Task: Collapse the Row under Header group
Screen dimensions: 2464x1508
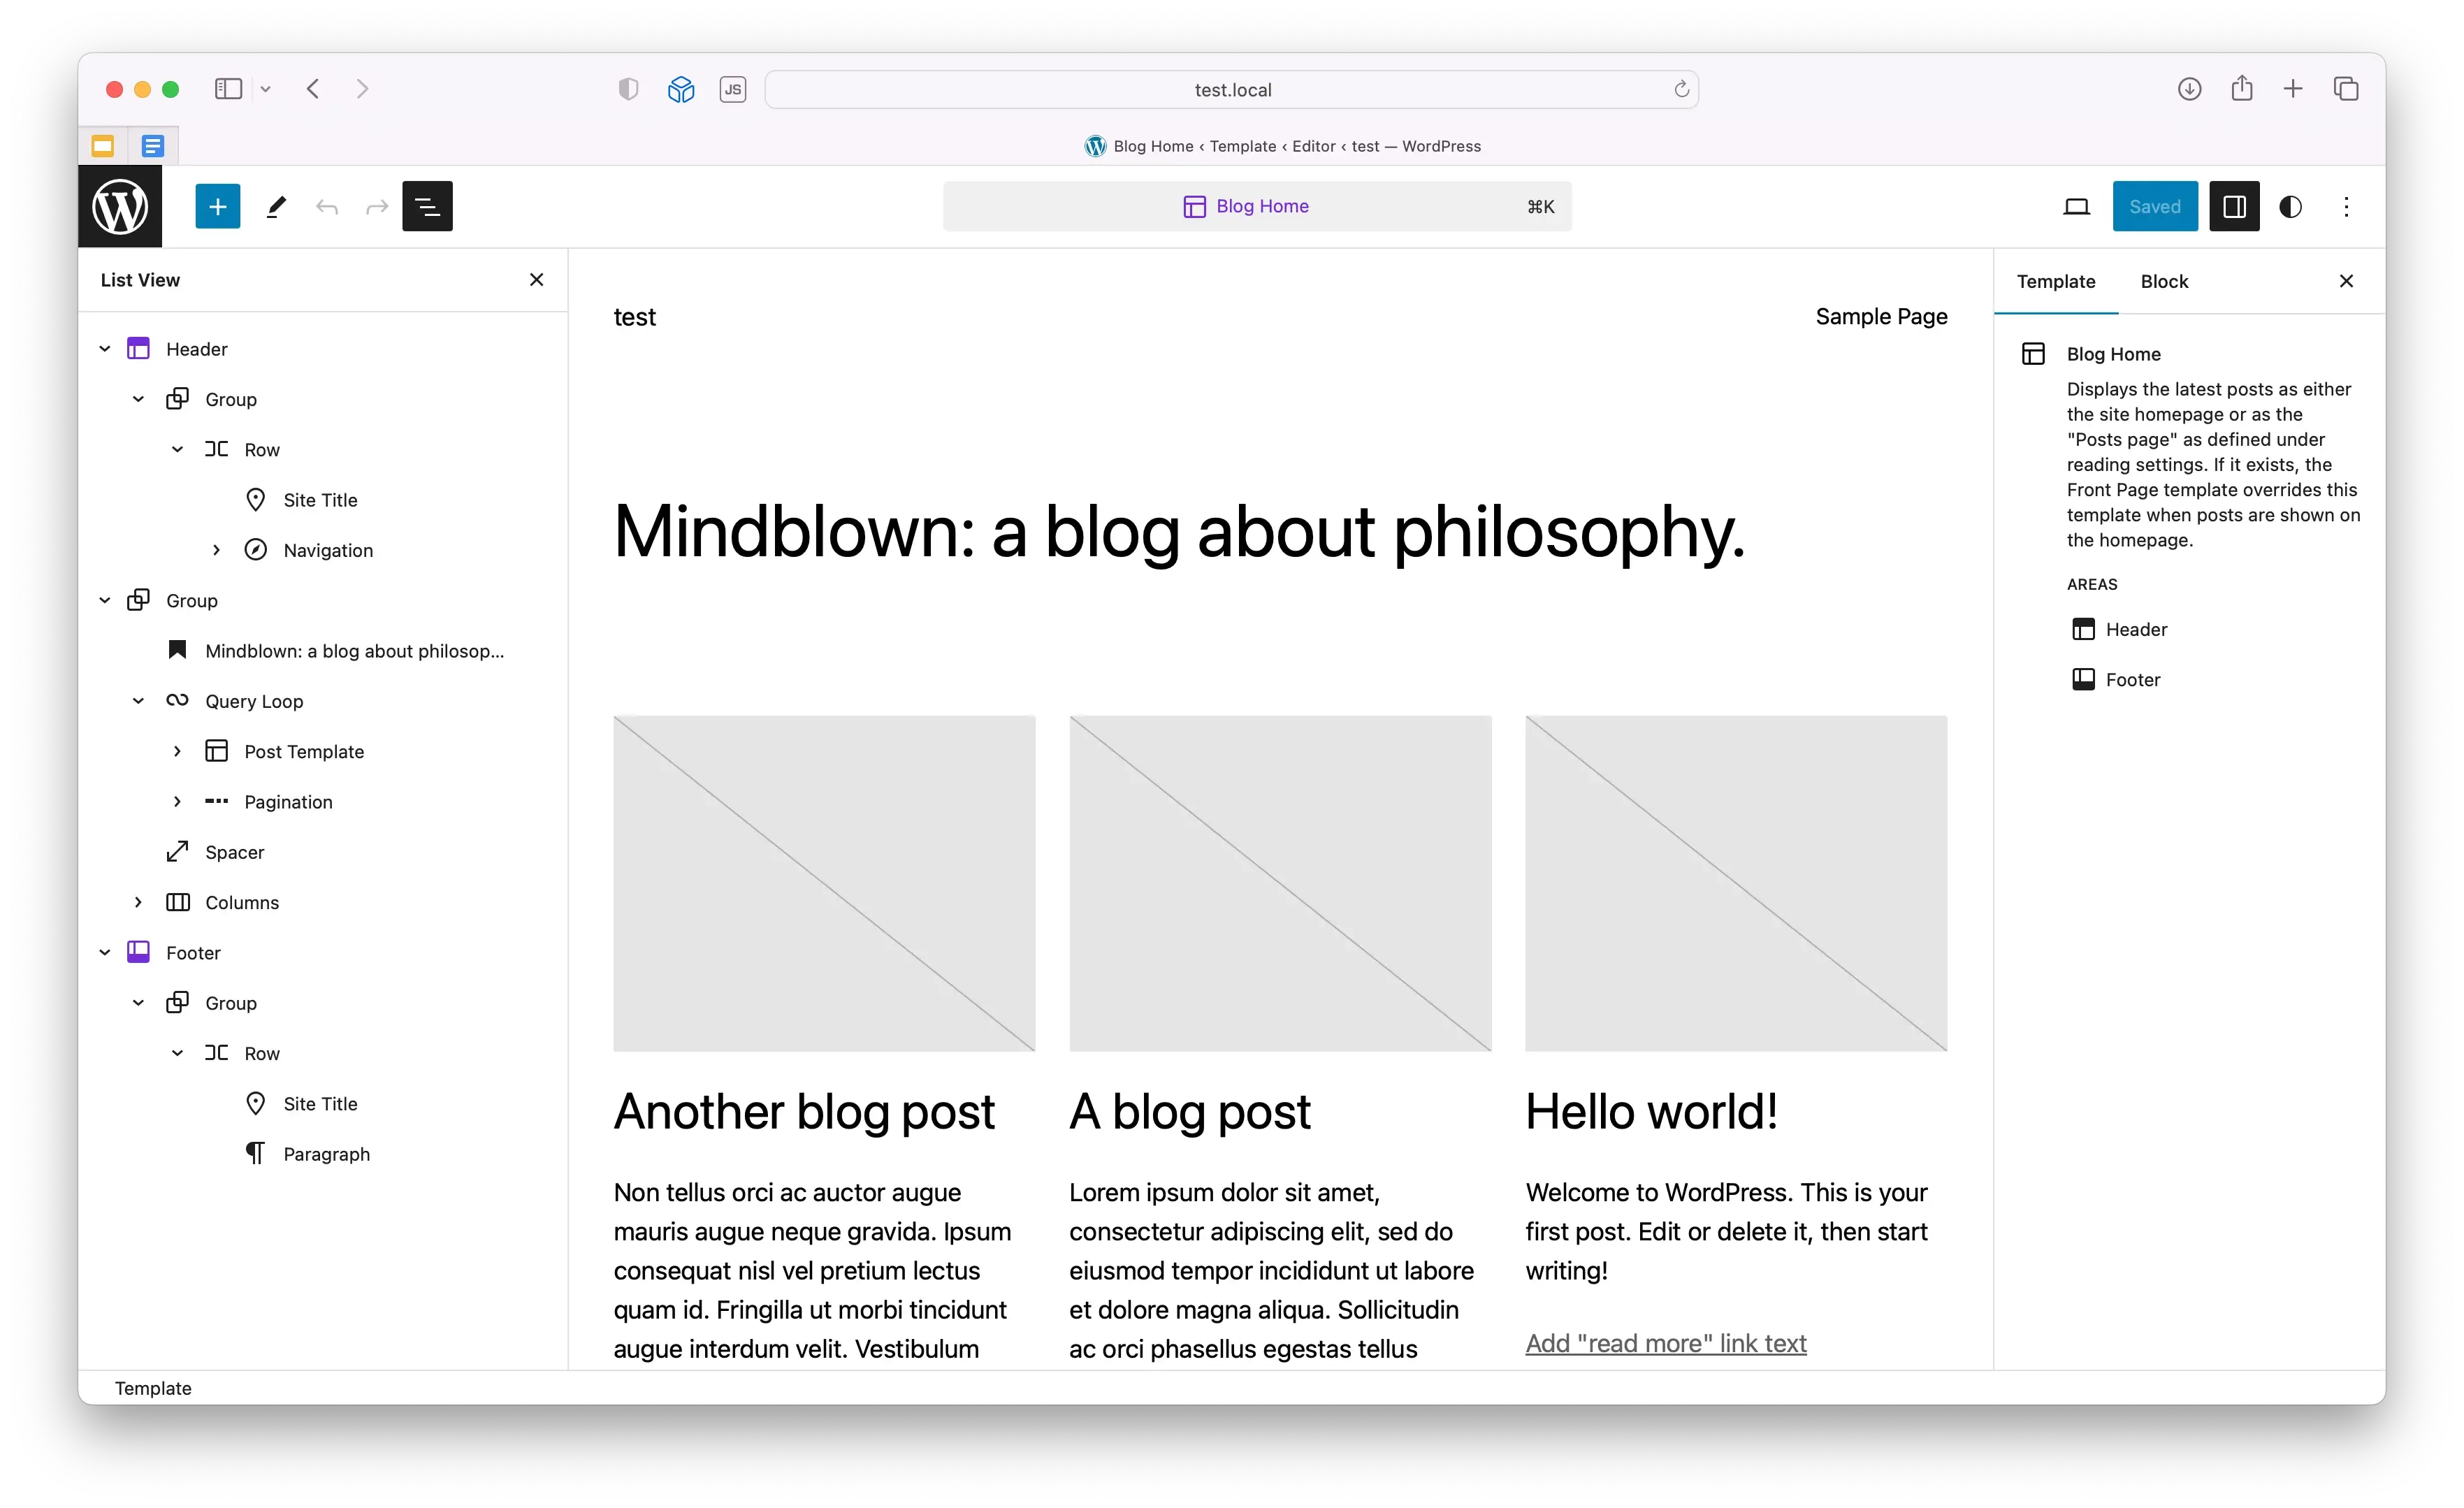Action: pyautogui.click(x=177, y=449)
